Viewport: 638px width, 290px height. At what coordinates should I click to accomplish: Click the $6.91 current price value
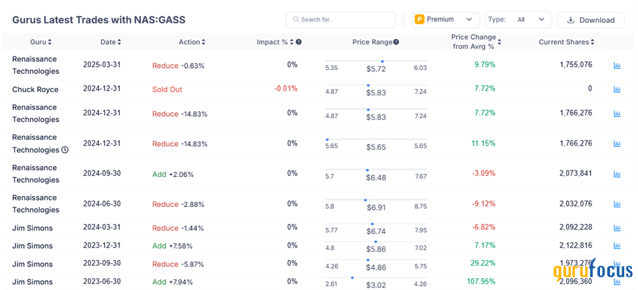click(x=376, y=208)
